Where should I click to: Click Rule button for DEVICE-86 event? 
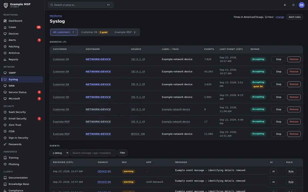tap(291, 182)
